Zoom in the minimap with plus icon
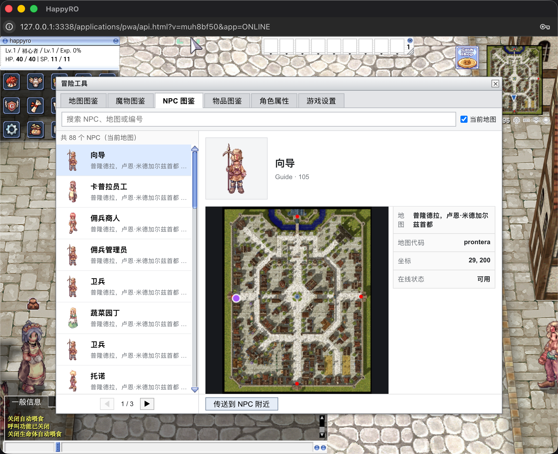This screenshot has height=454, width=558. (x=517, y=120)
